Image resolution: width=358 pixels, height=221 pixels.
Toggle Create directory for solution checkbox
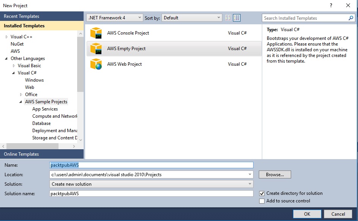click(262, 193)
